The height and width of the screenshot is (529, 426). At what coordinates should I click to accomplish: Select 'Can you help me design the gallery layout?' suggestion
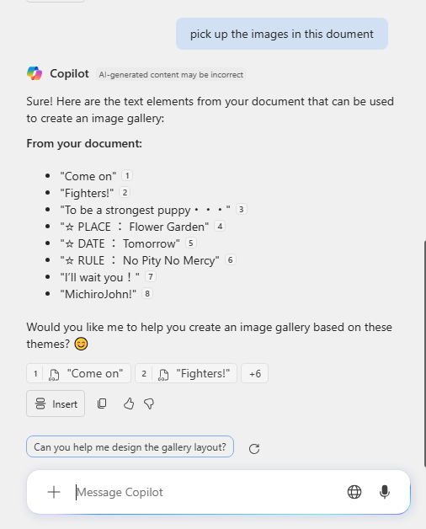130,446
